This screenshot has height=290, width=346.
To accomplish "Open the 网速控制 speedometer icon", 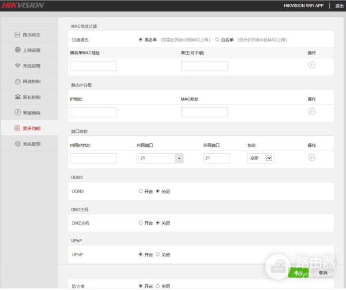I will 18,81.
